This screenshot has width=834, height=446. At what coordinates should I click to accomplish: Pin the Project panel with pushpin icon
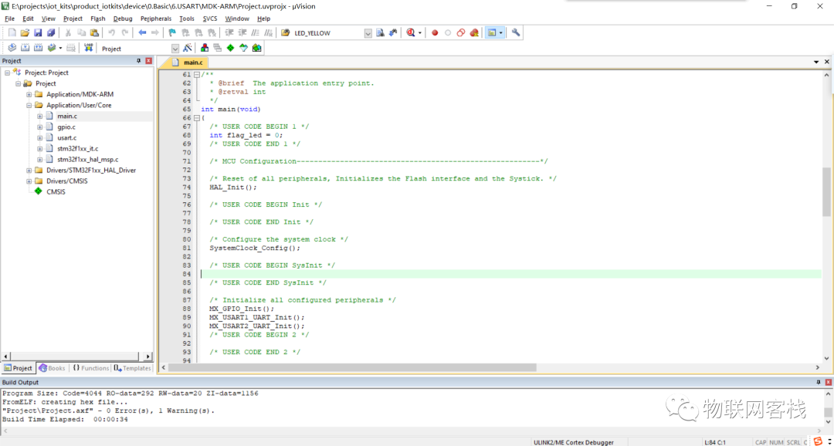[x=139, y=61]
